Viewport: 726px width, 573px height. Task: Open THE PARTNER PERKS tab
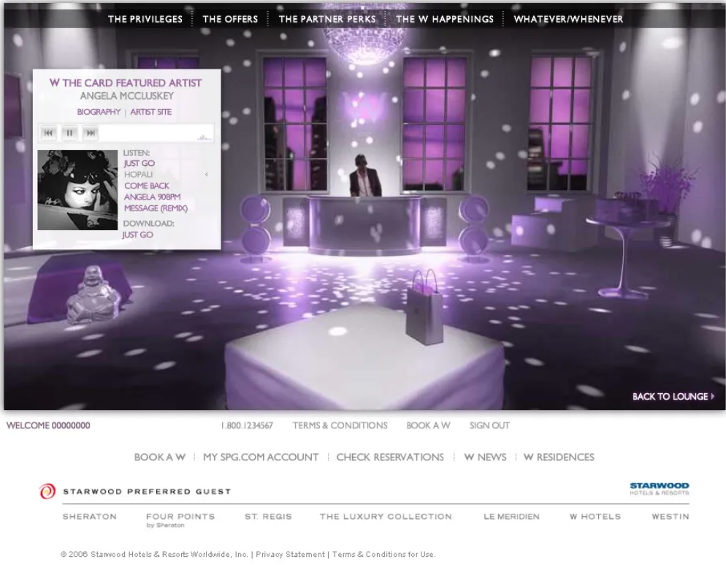(326, 18)
